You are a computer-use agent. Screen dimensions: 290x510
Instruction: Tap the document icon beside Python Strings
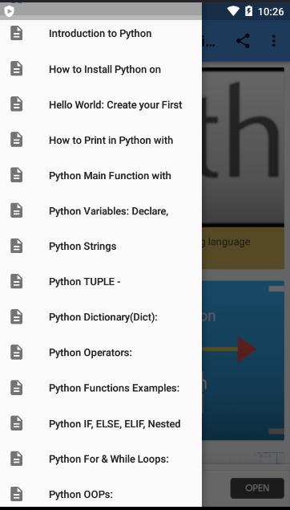pyautogui.click(x=17, y=246)
